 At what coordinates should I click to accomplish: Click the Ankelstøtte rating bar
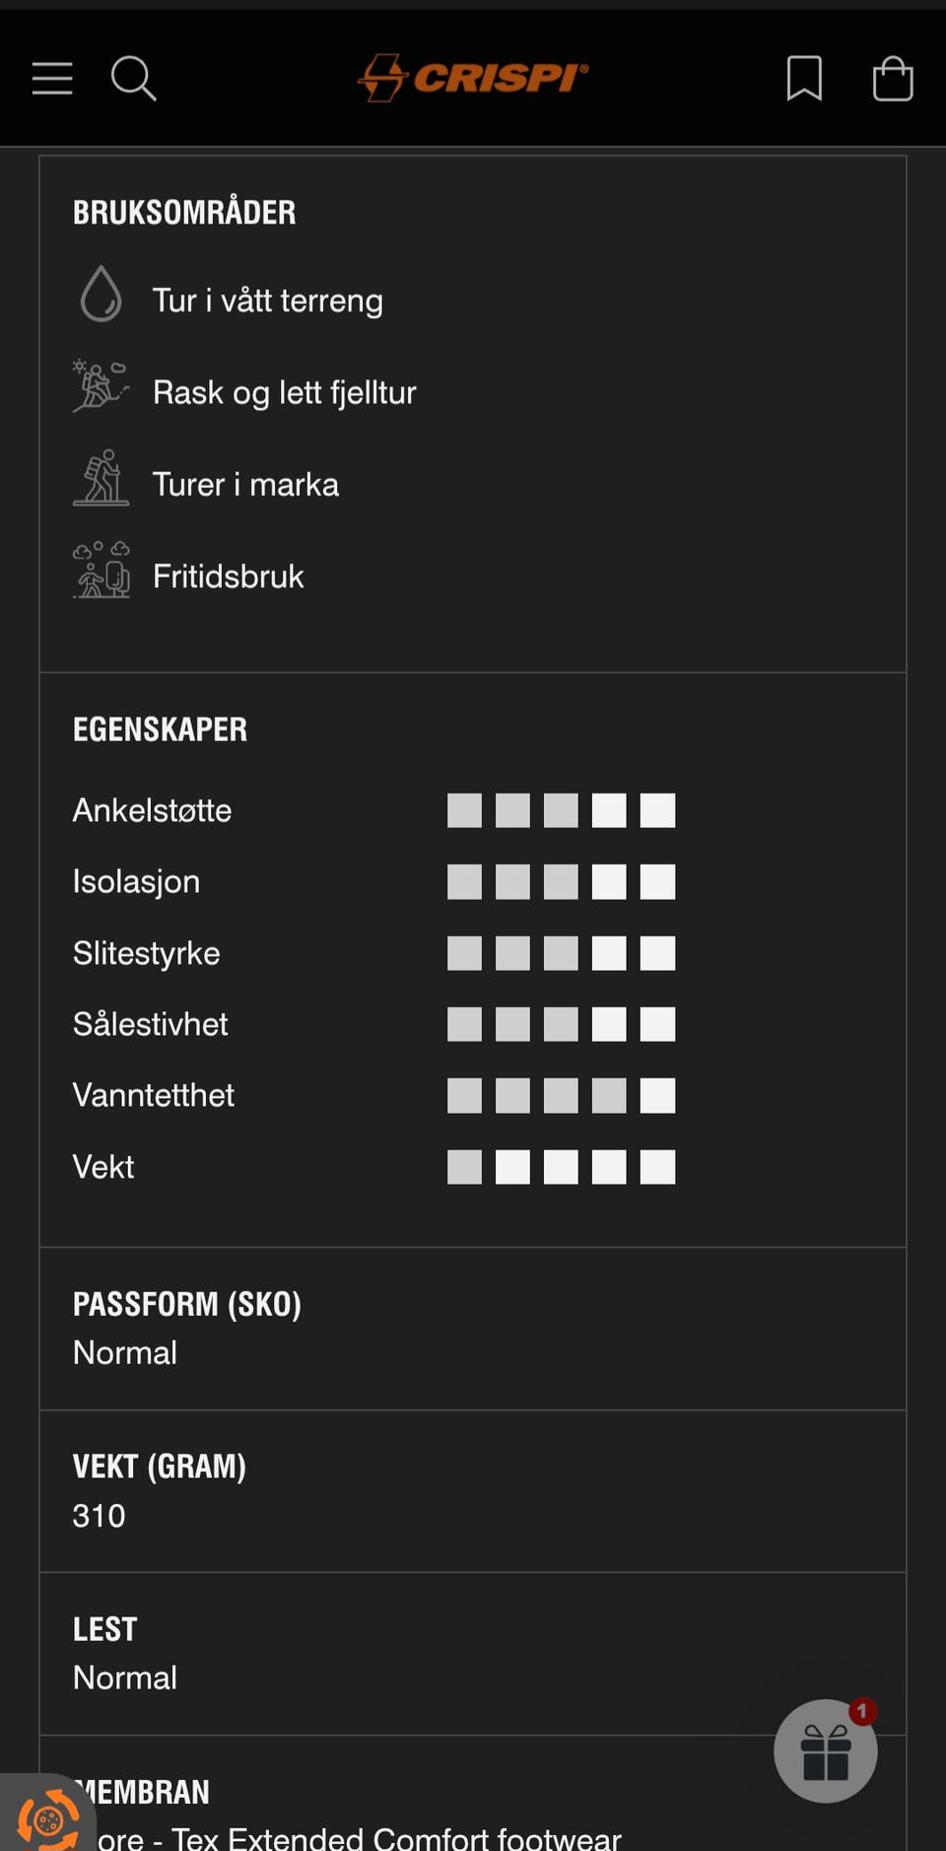[561, 810]
